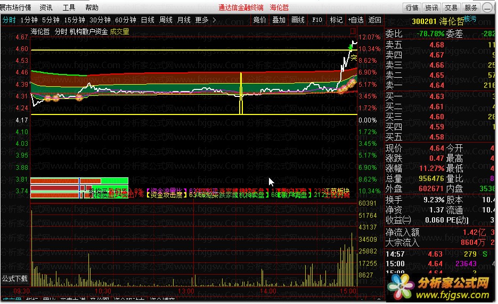Screen dimensions: 498x304
Task: Select the 15分钟 chart period
Action: click(x=75, y=20)
